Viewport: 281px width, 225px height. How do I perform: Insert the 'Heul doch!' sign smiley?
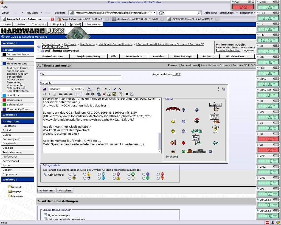(x=196, y=140)
